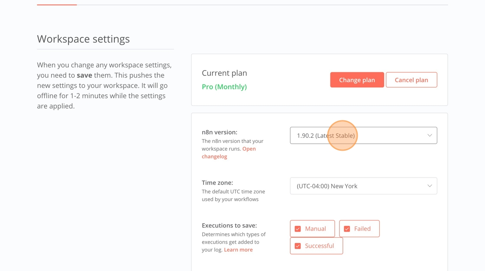This screenshot has height=271, width=485.
Task: Click the '(UTC-04:00) New York' value text
Action: tap(327, 186)
